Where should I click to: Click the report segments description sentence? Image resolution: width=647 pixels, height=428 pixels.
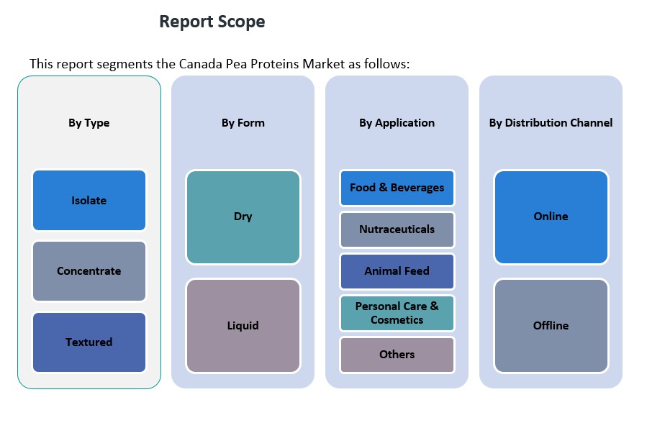(220, 64)
